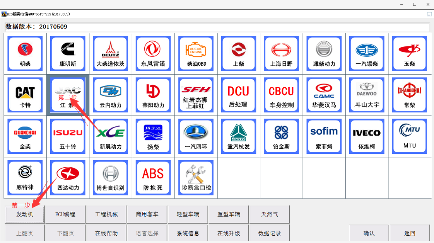434x243 pixels.
Task: Open the 一汽四环 icon
Action: coord(196,136)
